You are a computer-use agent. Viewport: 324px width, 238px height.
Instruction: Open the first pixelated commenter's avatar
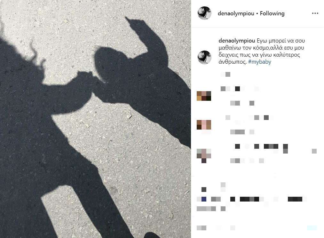point(204,96)
